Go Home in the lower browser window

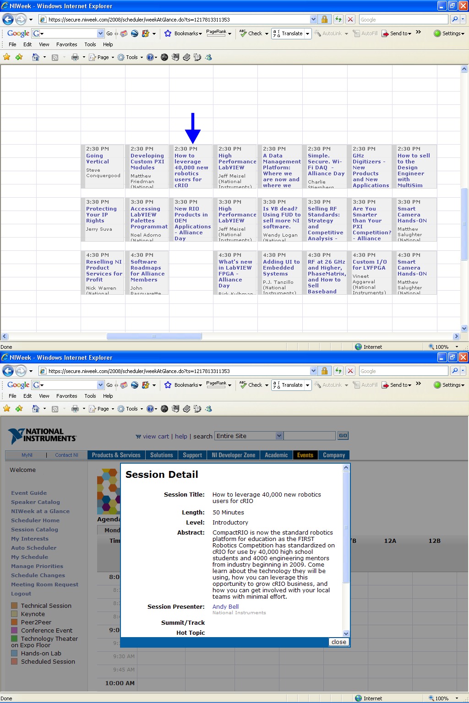(x=35, y=409)
